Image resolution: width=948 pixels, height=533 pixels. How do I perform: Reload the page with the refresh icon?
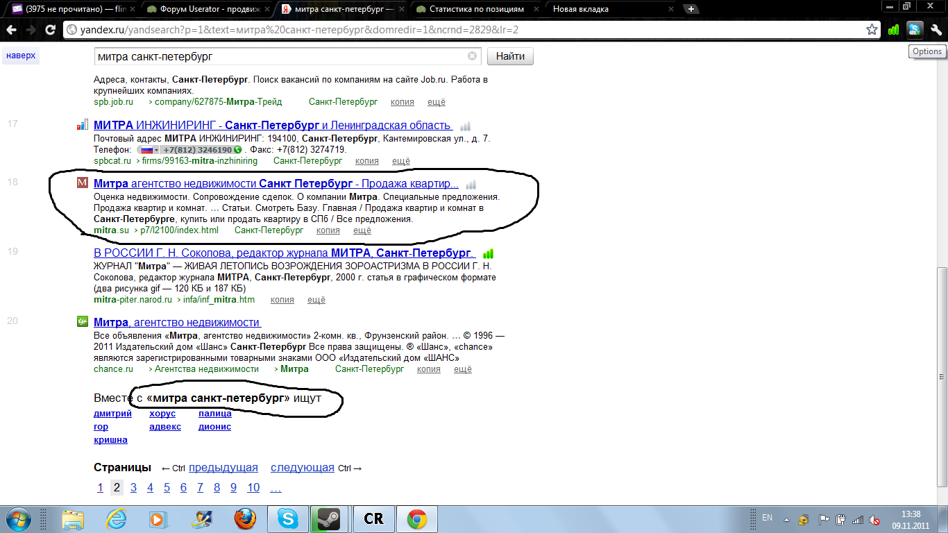tap(50, 30)
